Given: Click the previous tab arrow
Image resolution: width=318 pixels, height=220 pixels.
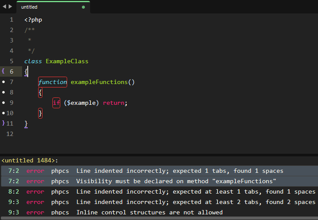Looking at the screenshot, I should pos(4,6).
